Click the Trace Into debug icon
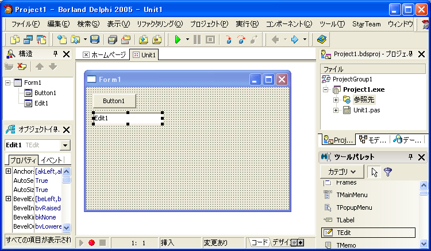Screen dimensions: 431x251 coord(228,40)
